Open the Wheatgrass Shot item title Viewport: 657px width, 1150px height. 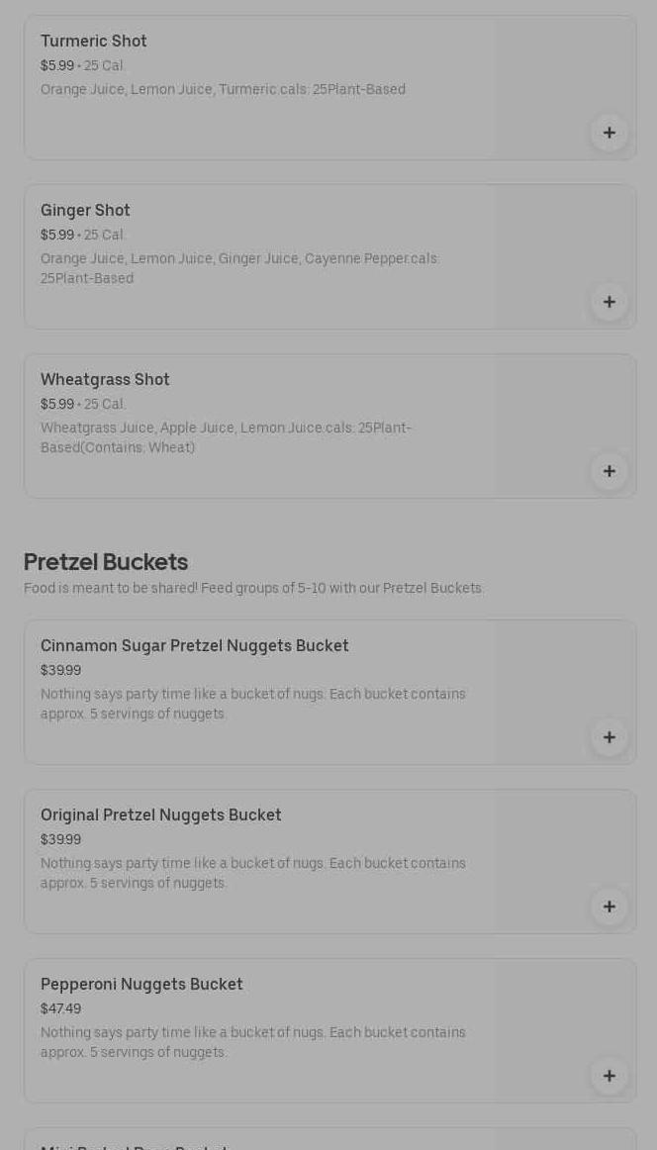[105, 380]
